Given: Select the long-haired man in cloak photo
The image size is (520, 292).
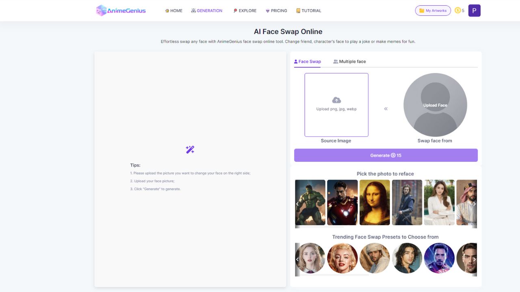Looking at the screenshot, I should (407, 202).
